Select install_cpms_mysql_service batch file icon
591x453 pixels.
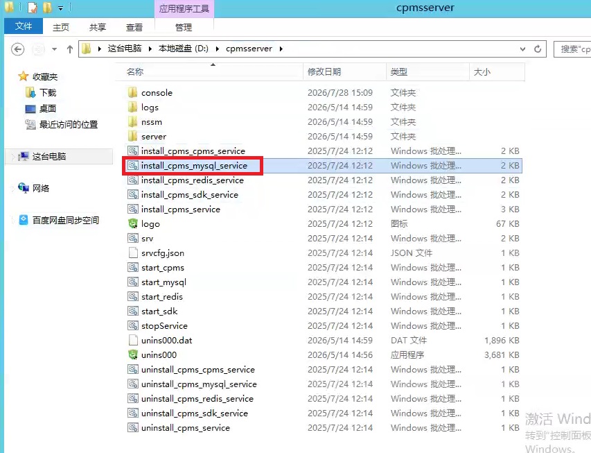tap(132, 165)
